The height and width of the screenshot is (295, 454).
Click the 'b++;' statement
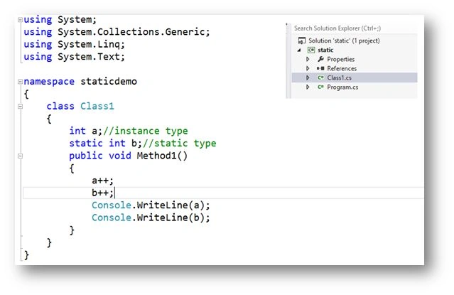tap(102, 193)
